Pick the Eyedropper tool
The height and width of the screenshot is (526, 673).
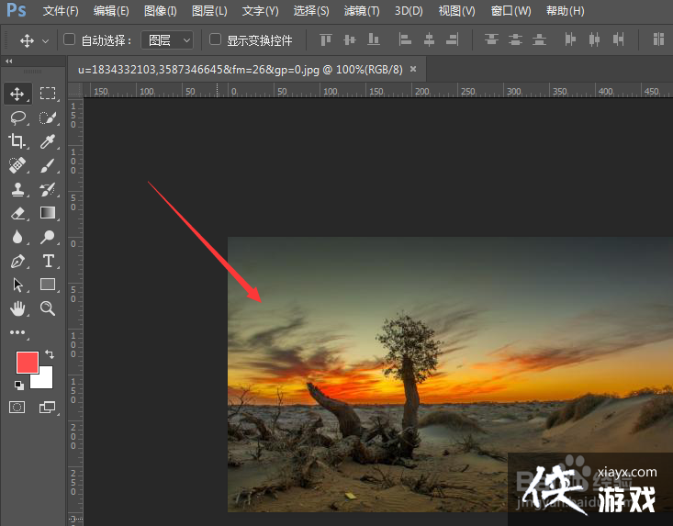48,141
